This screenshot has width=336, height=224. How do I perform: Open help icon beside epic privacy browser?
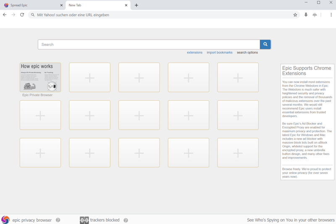[x=58, y=220]
